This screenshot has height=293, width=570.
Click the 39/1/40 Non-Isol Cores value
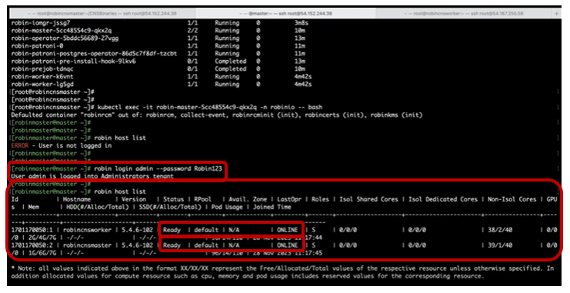tap(500, 245)
